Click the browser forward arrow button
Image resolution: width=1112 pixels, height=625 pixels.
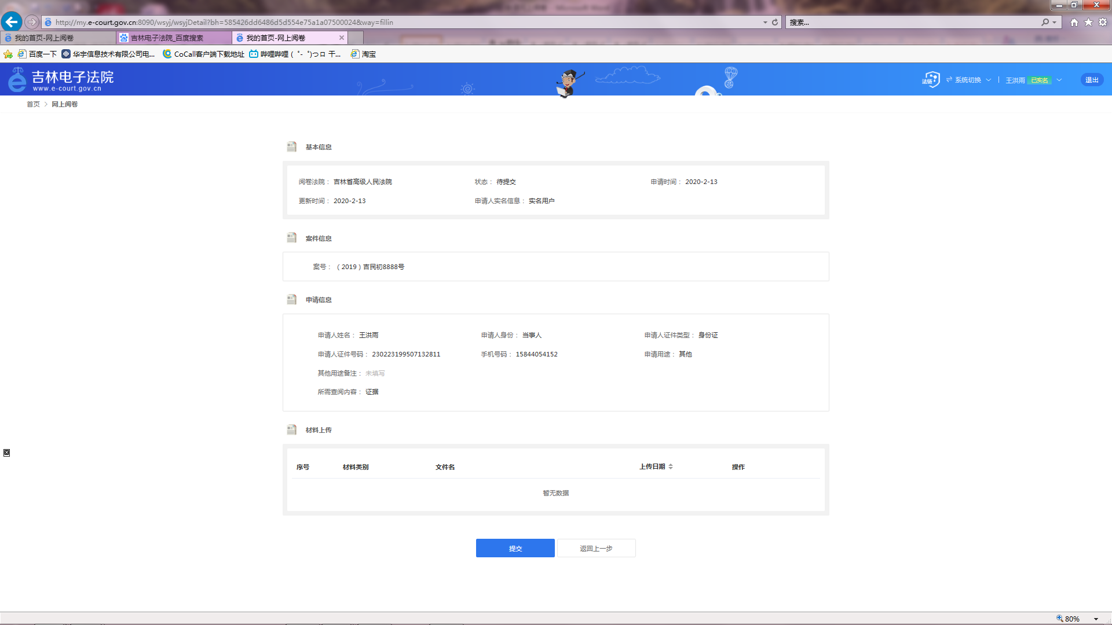pos(32,22)
